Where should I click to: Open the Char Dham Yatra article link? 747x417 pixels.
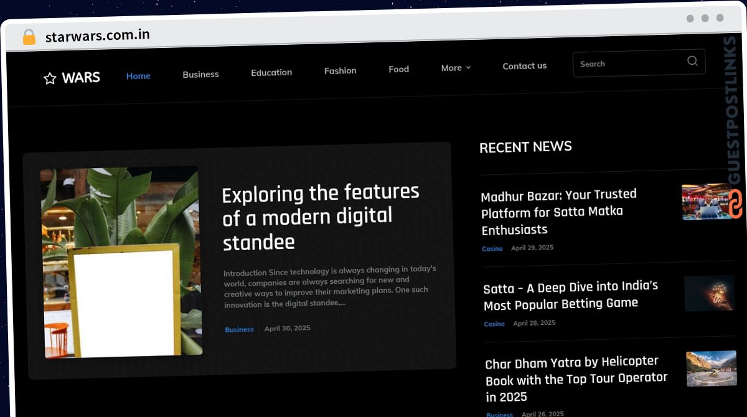coord(576,379)
